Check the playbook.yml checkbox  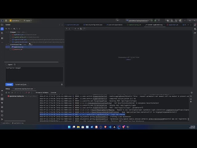click(10, 49)
